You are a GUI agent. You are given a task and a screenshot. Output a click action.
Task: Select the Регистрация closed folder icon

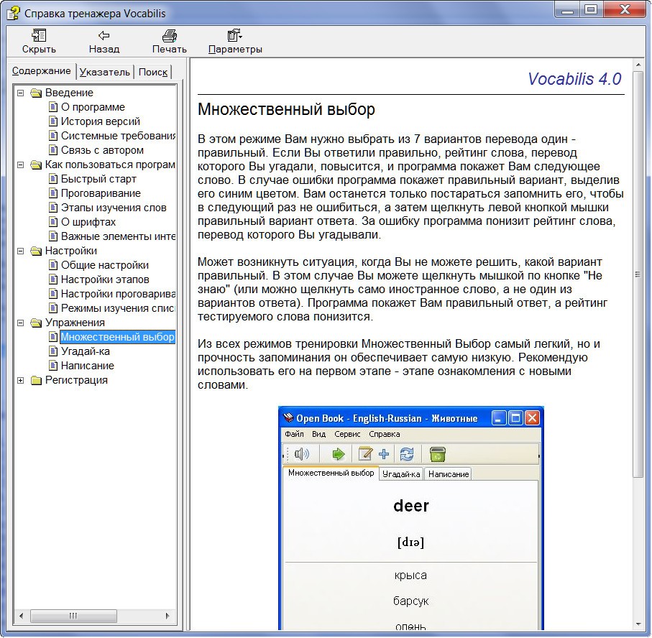click(36, 380)
